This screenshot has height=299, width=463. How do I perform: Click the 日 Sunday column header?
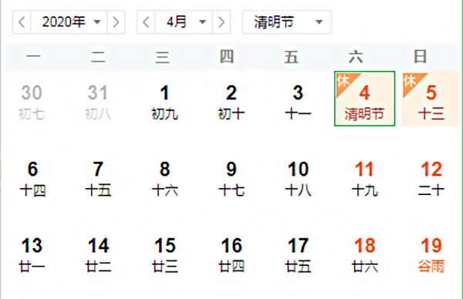[420, 56]
